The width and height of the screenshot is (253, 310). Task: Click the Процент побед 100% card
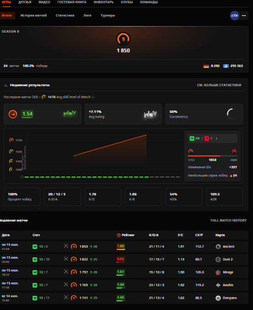[22, 197]
